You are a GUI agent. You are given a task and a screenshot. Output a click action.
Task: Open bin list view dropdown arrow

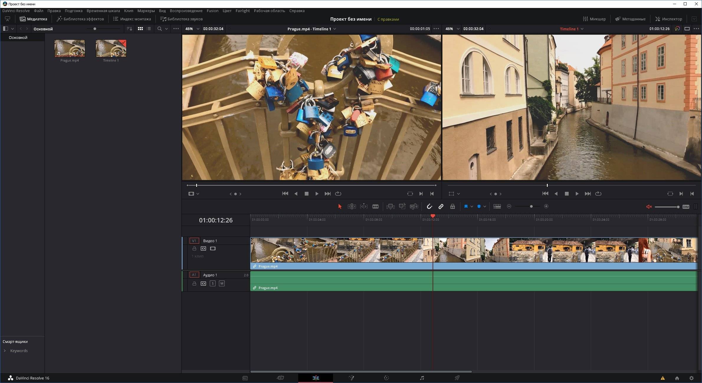pyautogui.click(x=12, y=29)
